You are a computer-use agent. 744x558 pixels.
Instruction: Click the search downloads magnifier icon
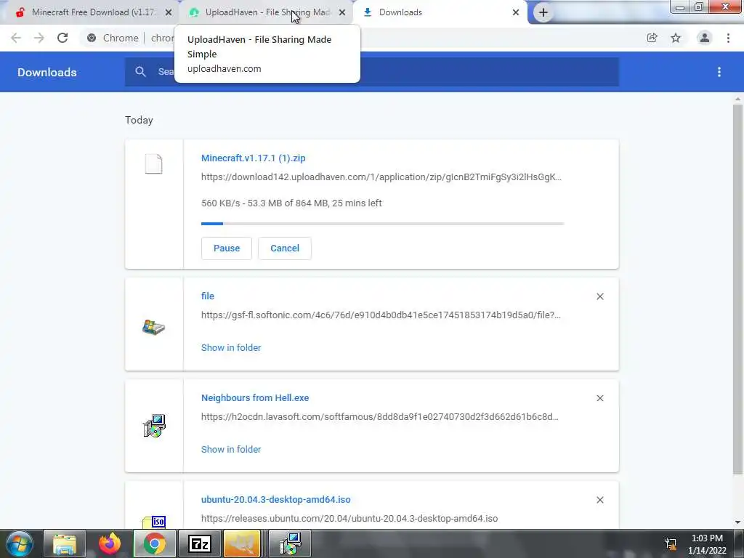pos(140,72)
